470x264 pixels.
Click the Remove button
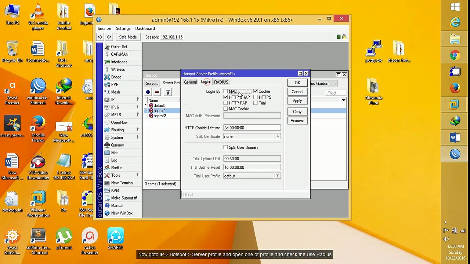(x=297, y=121)
